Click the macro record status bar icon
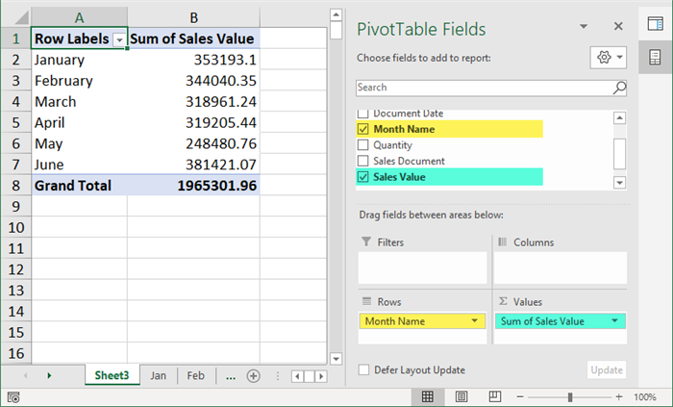Viewport: 673px width, 407px height. 13,396
